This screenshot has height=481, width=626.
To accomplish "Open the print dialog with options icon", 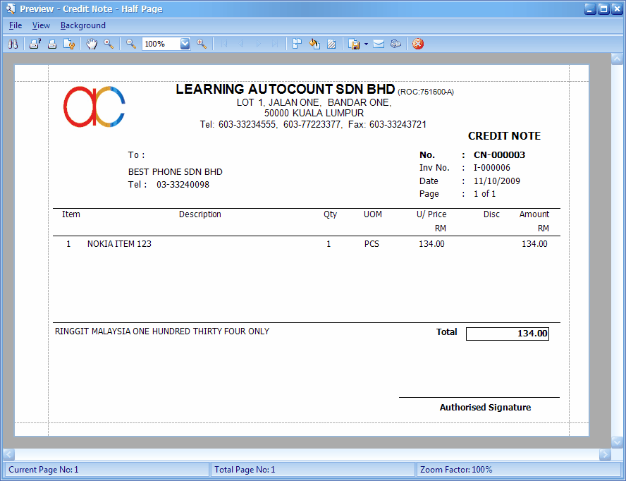I will pyautogui.click(x=35, y=44).
